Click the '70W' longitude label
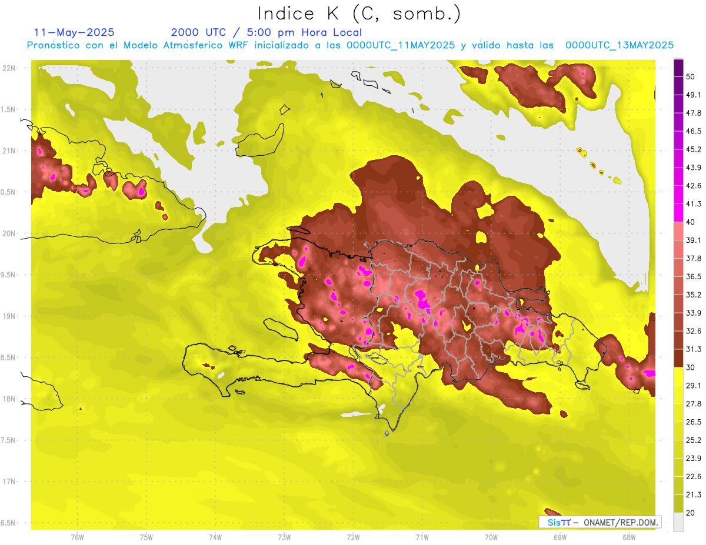 tap(491, 537)
